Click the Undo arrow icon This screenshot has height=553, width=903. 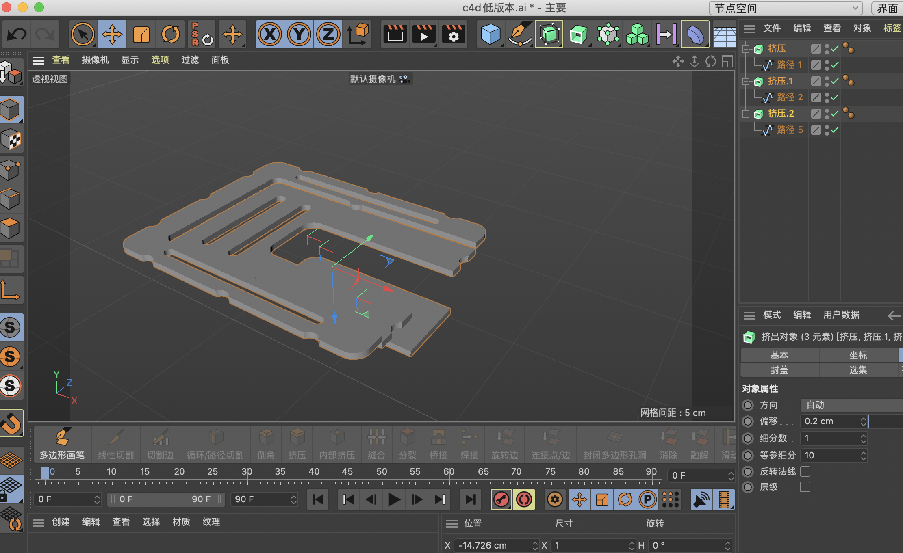[17, 35]
